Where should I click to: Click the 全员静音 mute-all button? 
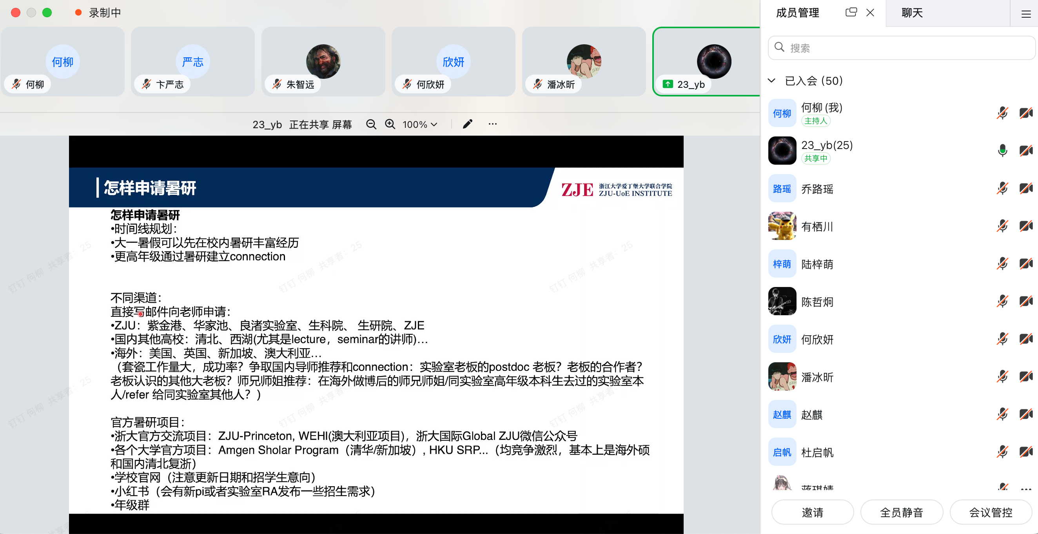click(902, 512)
